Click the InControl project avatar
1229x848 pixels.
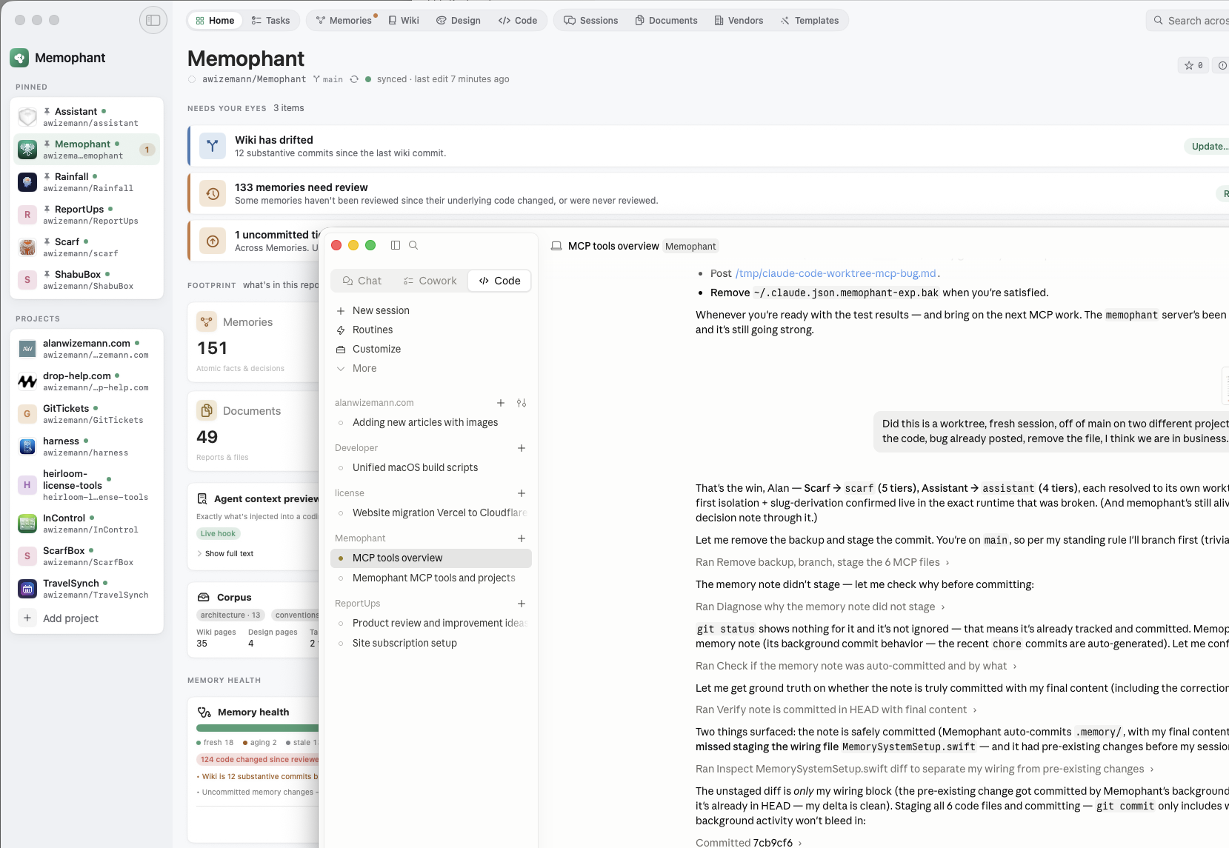coord(27,524)
